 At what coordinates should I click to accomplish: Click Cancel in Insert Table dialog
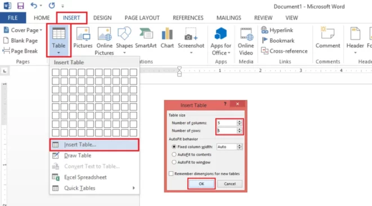pyautogui.click(x=229, y=183)
